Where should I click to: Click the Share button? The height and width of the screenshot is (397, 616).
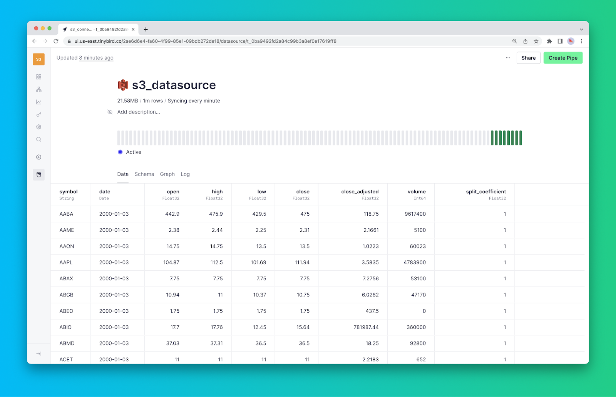pyautogui.click(x=528, y=58)
